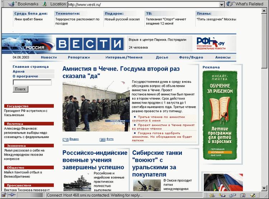Viewport: 269px width, 199px height.
Task: Open the Общество category header
Action: 29,167
